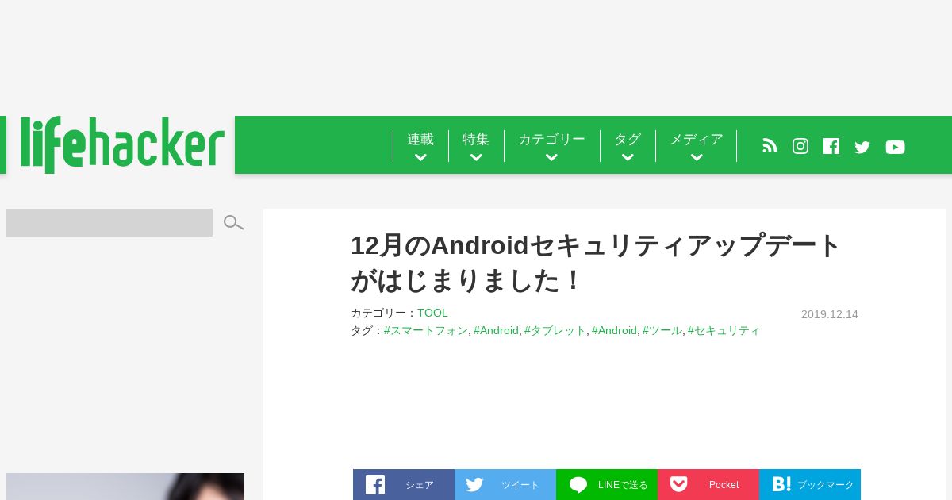Open the #タブレット tag link
952x500 pixels.
click(555, 330)
